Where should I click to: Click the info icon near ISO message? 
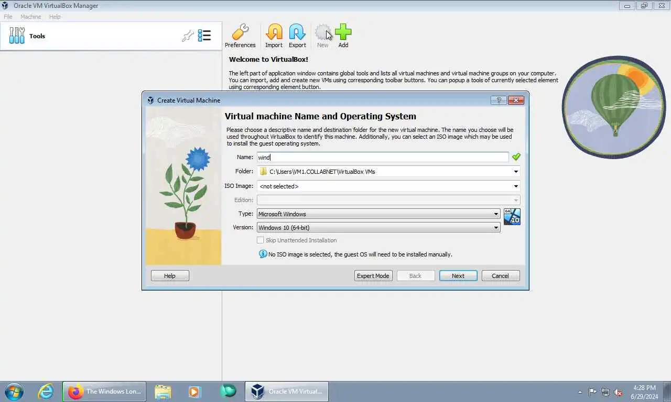click(x=263, y=254)
